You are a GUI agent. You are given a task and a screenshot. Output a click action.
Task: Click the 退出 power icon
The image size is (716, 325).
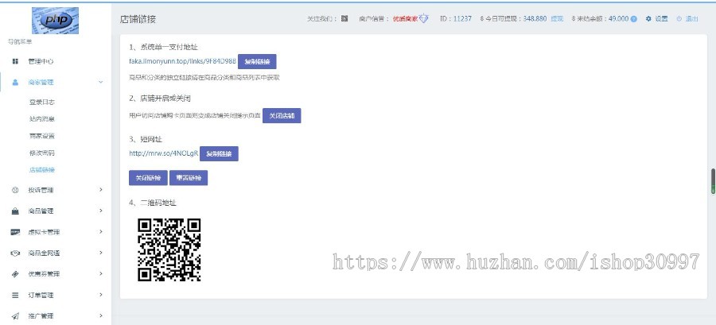click(679, 19)
